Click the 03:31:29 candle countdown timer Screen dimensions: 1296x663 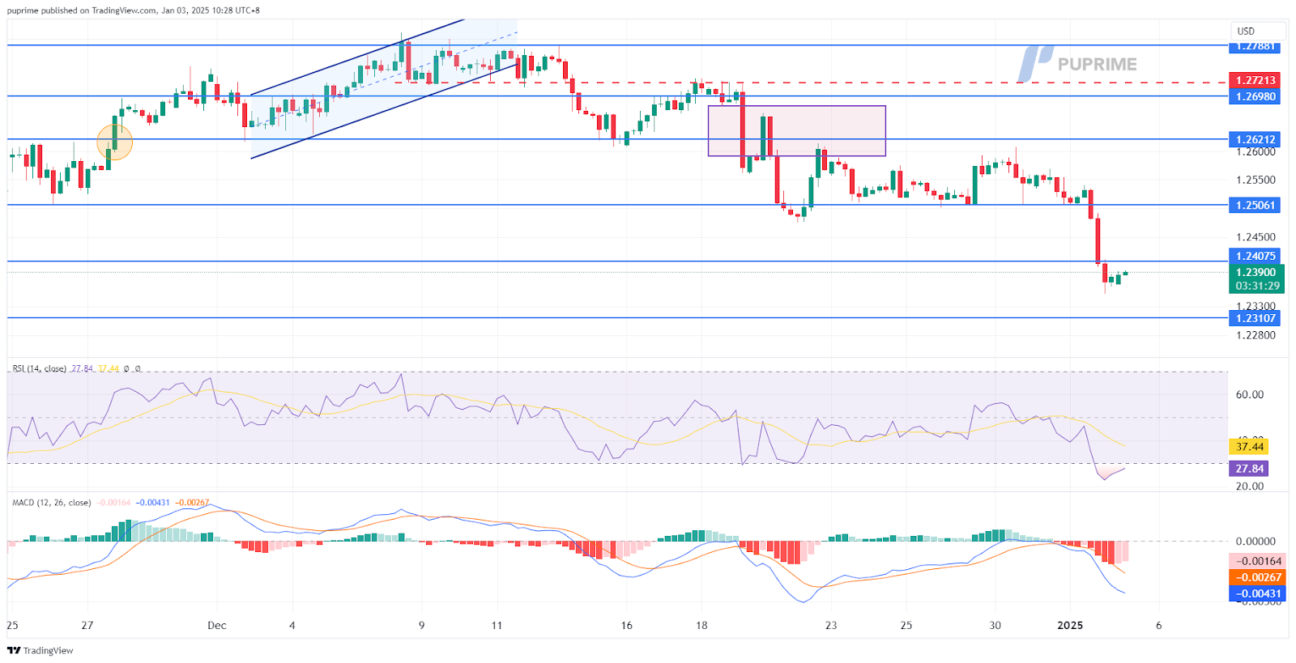pos(1258,286)
